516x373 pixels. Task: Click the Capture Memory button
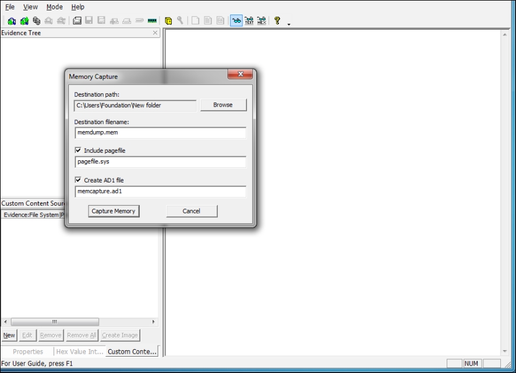click(114, 211)
